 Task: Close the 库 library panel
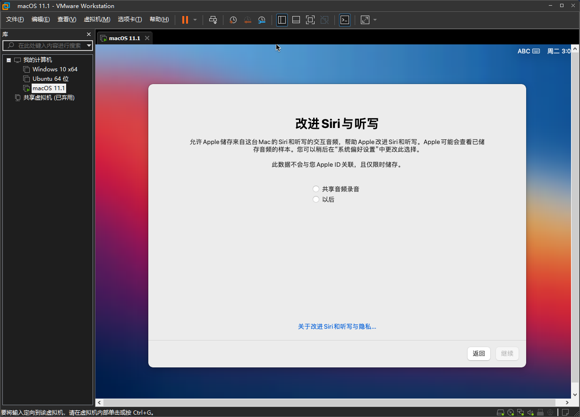89,34
